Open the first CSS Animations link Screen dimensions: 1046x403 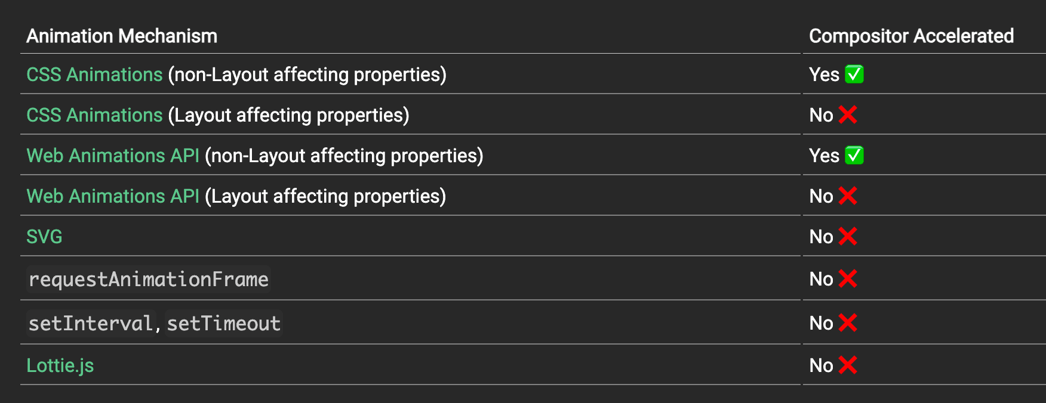click(94, 75)
